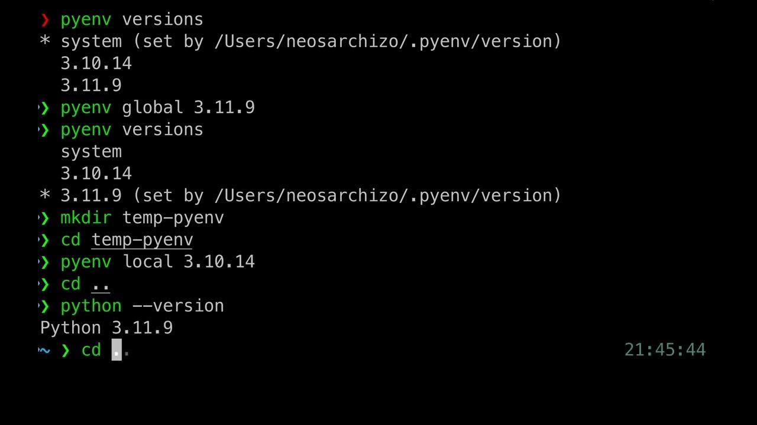This screenshot has width=757, height=425.
Task: Click the 'mkdir' command word
Action: coord(86,218)
